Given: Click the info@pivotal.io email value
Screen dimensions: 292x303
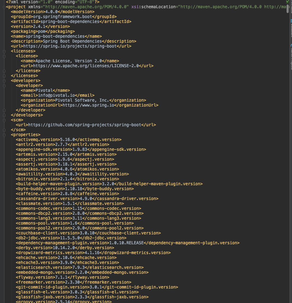Looking at the screenshot, I should 57,95.
